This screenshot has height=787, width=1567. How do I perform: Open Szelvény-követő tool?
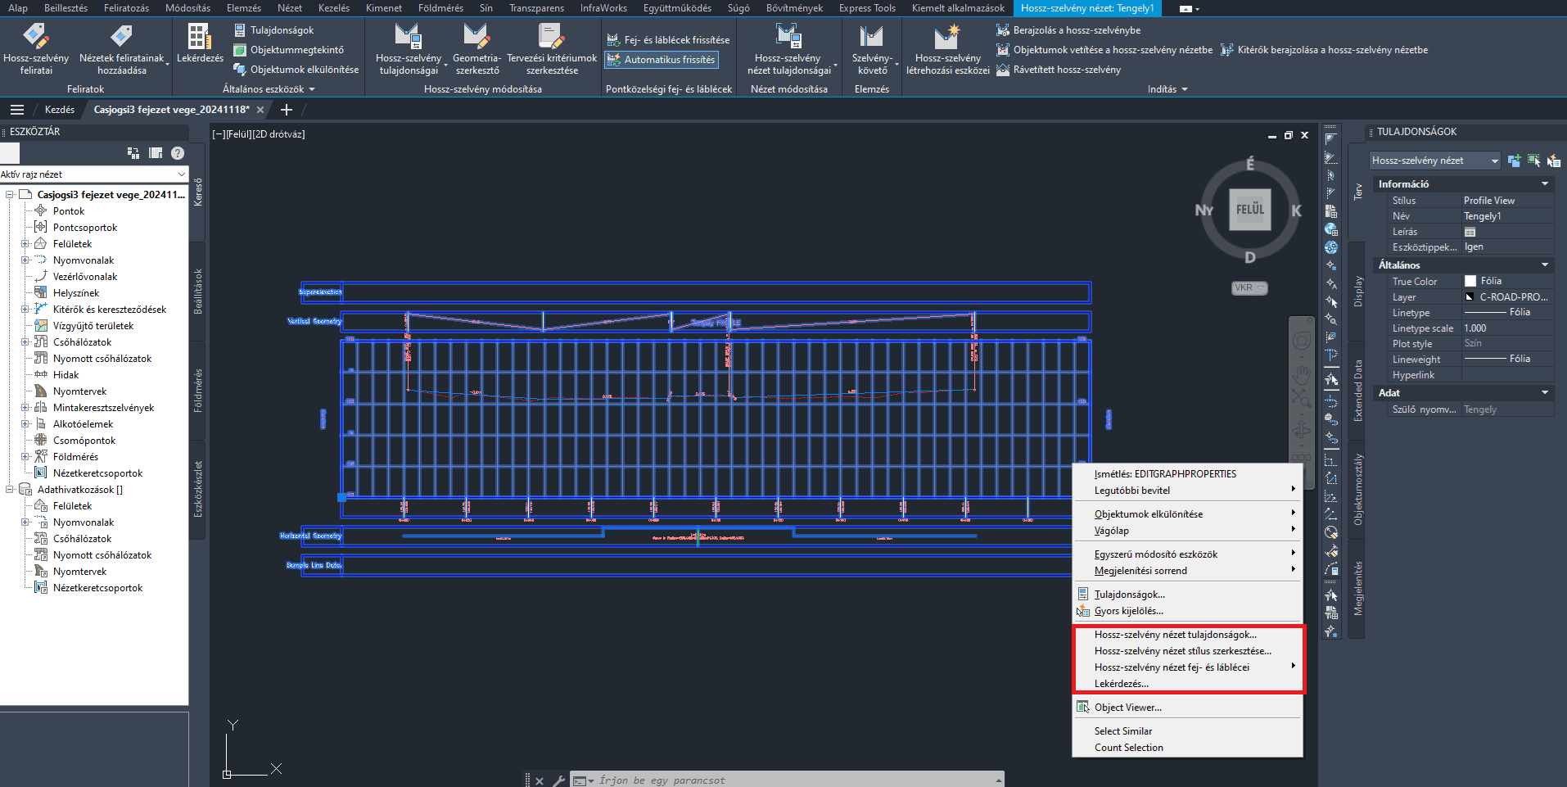tap(872, 49)
